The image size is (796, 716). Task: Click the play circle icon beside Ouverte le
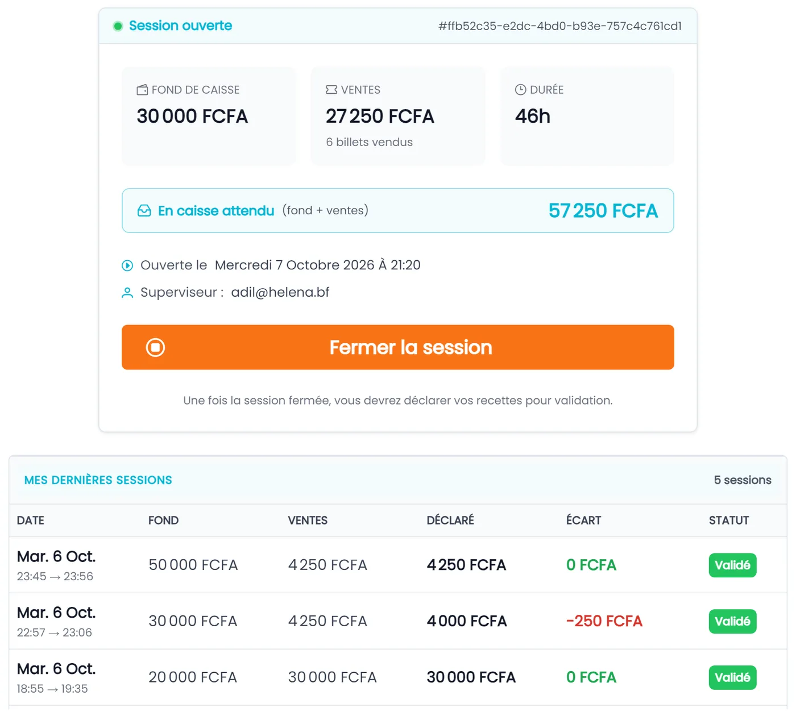(x=127, y=265)
